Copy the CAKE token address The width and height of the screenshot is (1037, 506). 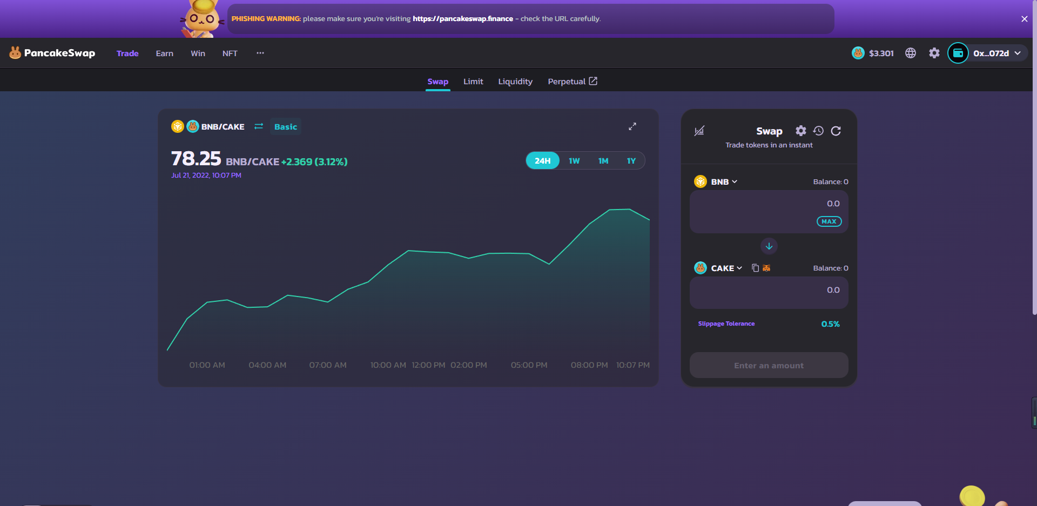pyautogui.click(x=755, y=268)
